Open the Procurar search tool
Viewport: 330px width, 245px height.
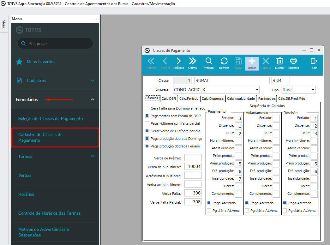(209, 63)
